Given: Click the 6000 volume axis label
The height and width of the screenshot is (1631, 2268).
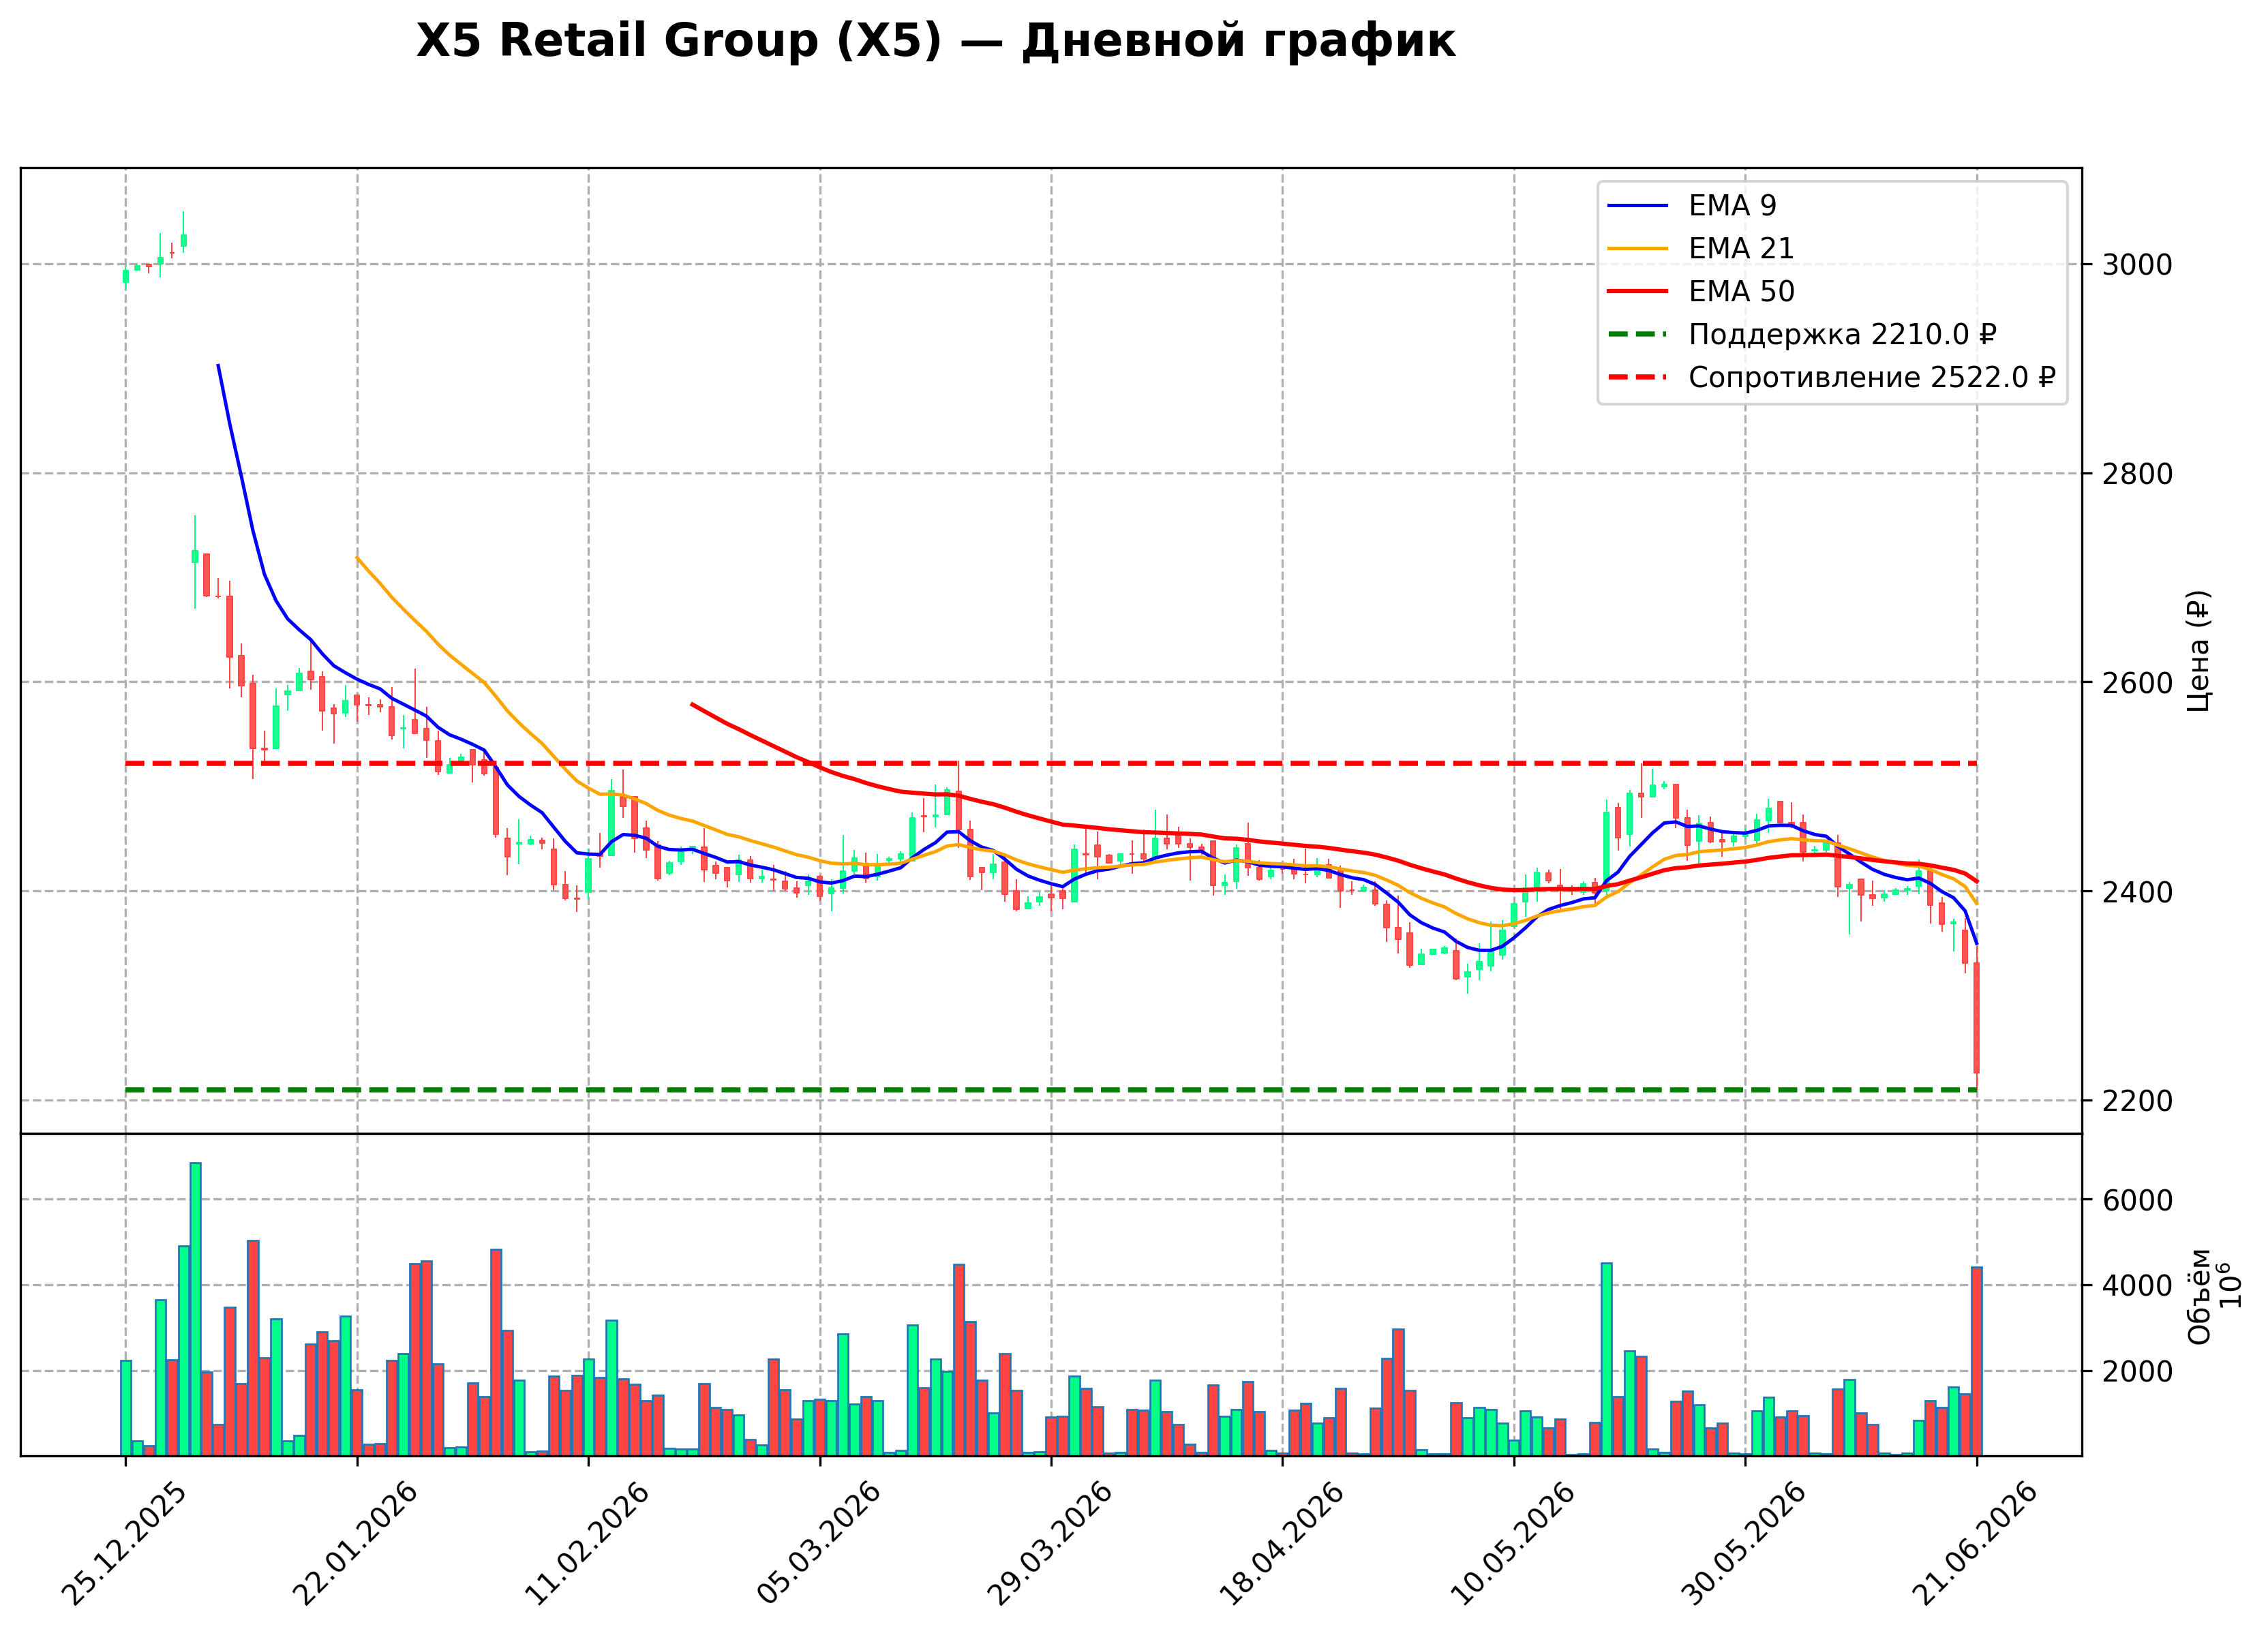Looking at the screenshot, I should pyautogui.click(x=2137, y=1200).
